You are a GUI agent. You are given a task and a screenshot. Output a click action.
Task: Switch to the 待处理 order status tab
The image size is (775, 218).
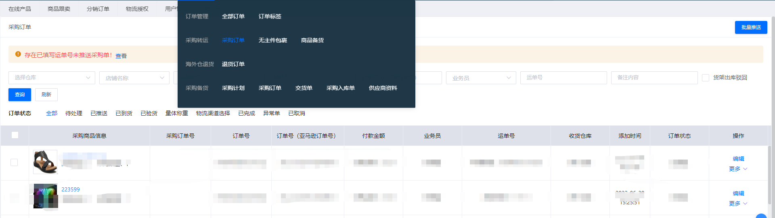74,113
